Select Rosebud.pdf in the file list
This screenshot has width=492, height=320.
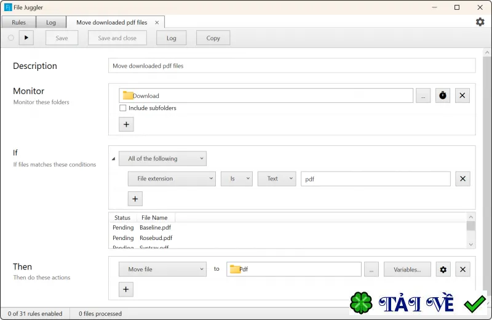tap(156, 238)
